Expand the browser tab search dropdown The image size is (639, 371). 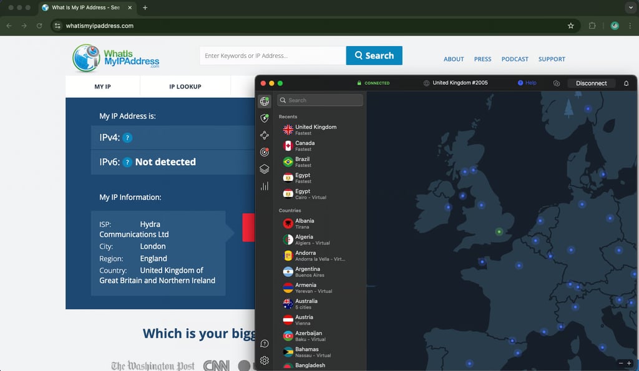pos(631,7)
